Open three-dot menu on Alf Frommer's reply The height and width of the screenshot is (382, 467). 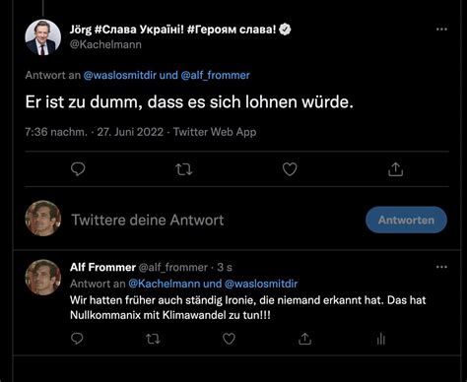coord(441,267)
